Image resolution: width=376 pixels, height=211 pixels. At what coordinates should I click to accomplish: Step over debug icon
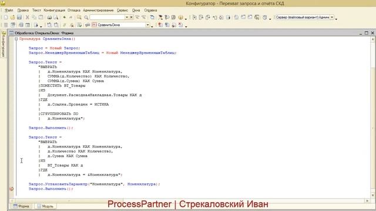[201, 17]
